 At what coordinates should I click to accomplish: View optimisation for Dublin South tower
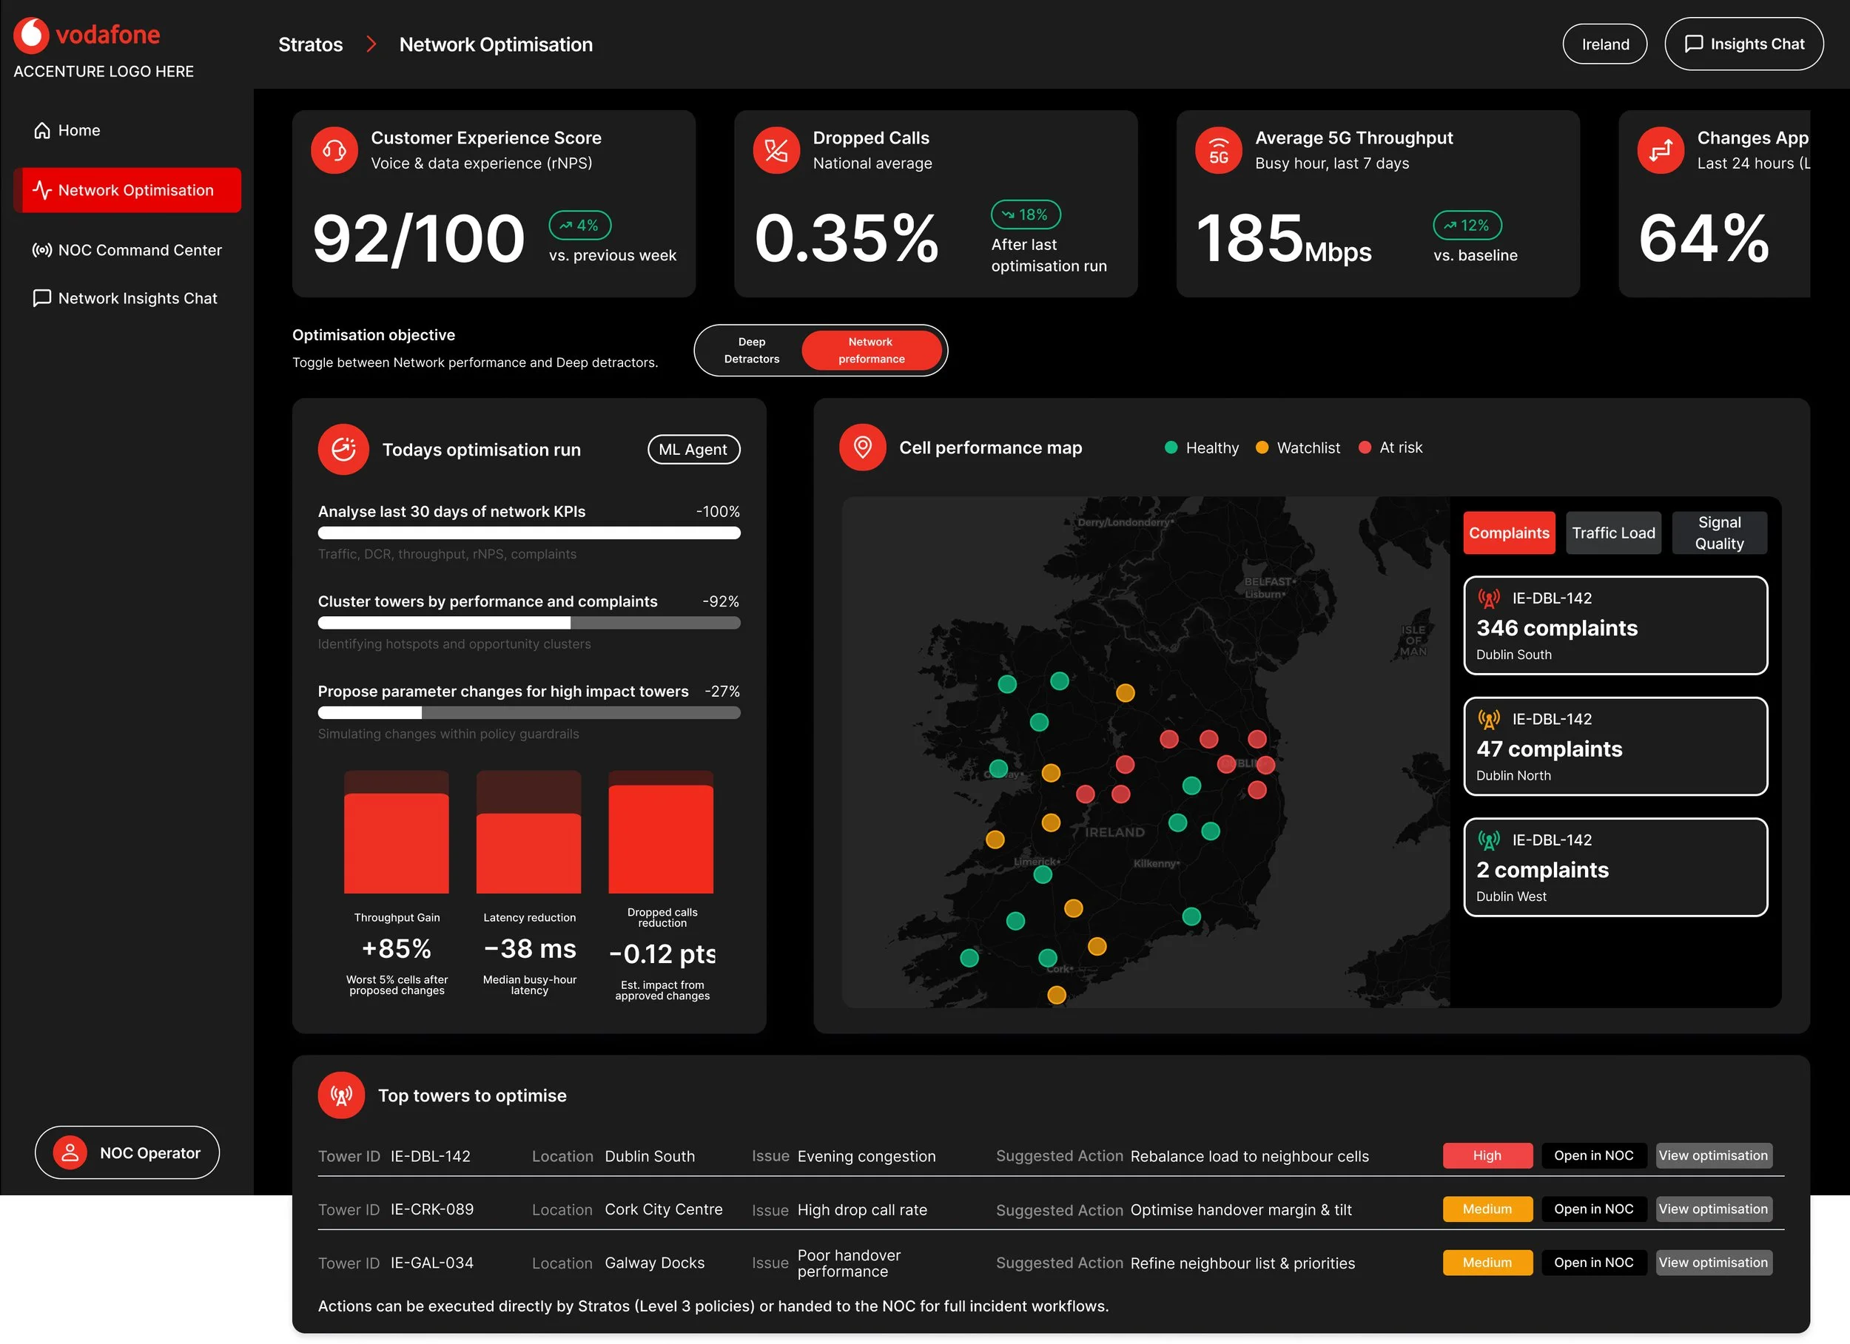pyautogui.click(x=1713, y=1155)
